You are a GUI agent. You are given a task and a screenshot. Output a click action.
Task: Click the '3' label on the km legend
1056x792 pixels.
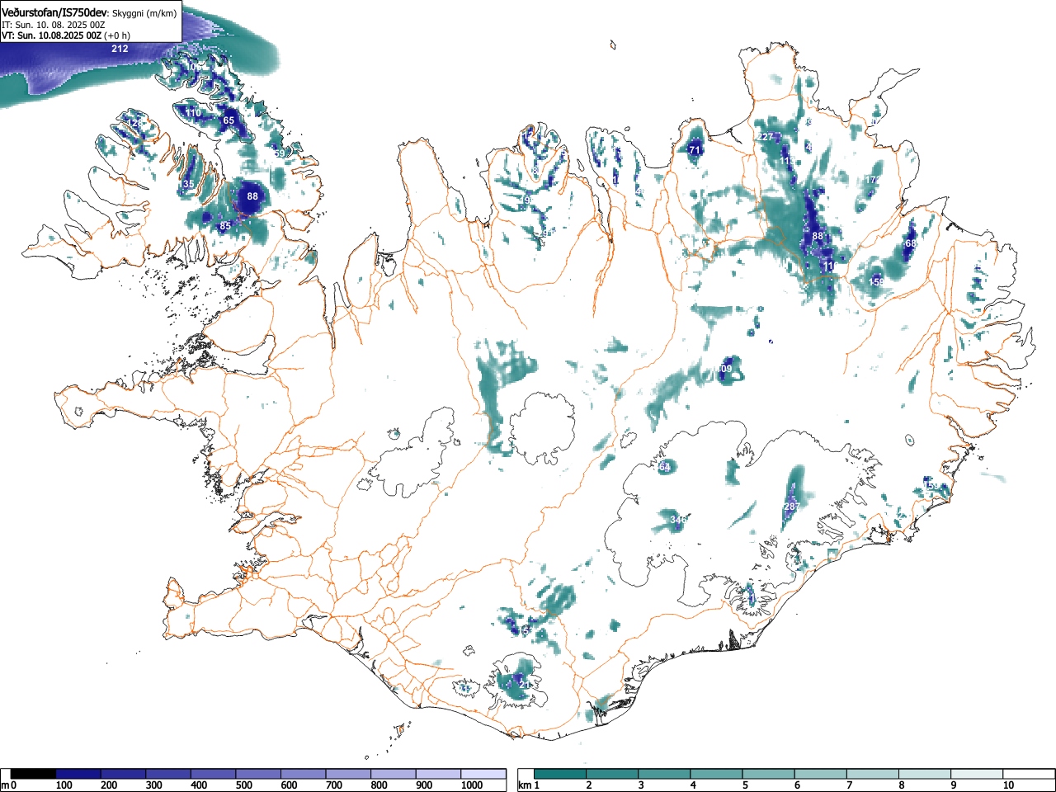[x=640, y=785]
